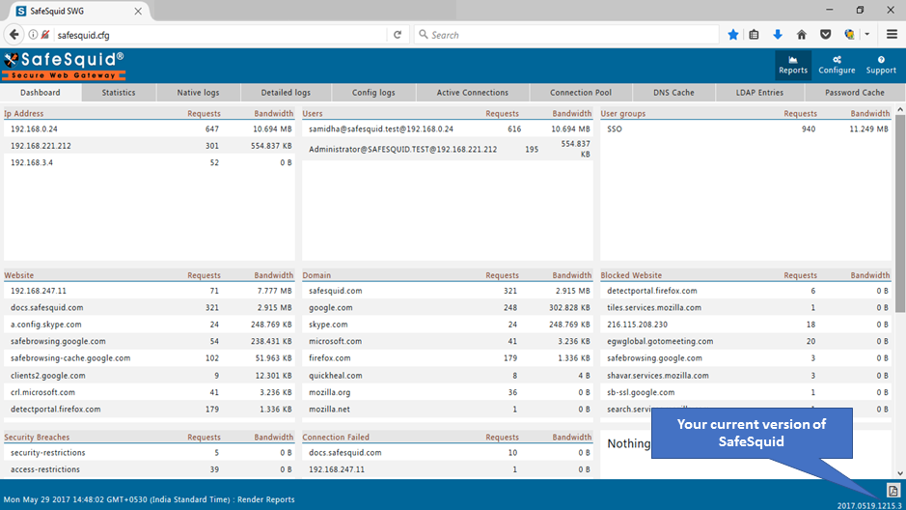
Task: Click website docs.safesquid.com in Website table
Action: pyautogui.click(x=47, y=307)
